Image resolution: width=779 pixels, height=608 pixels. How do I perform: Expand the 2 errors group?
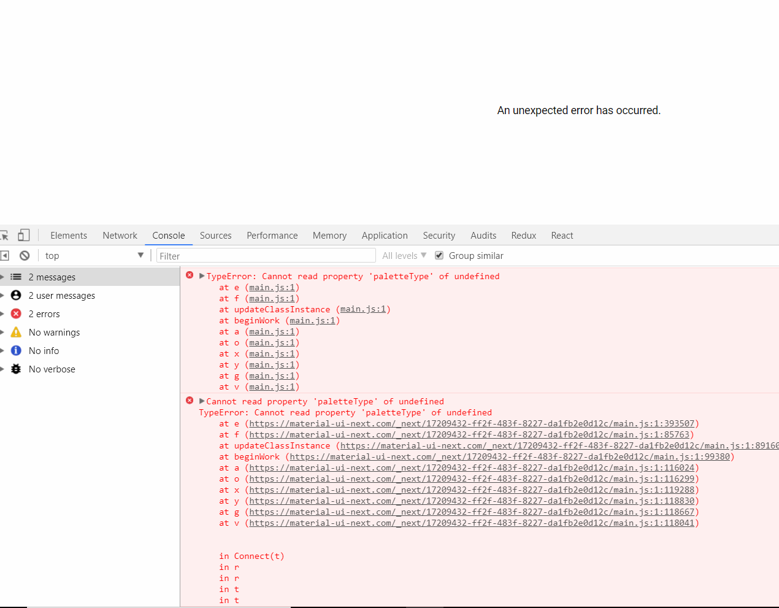click(x=2, y=314)
